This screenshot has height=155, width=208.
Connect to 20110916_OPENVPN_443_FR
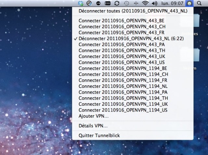click(x=133, y=32)
